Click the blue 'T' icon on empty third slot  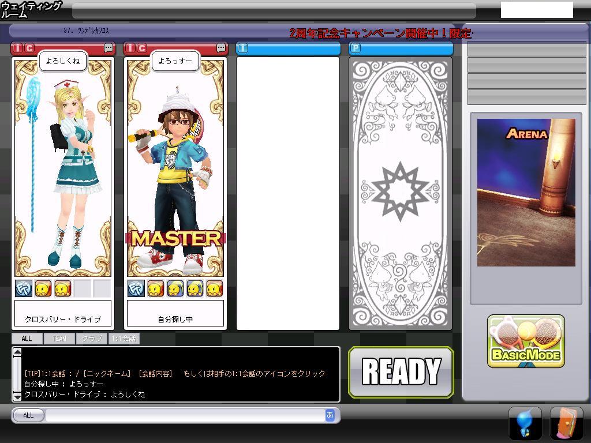(243, 48)
